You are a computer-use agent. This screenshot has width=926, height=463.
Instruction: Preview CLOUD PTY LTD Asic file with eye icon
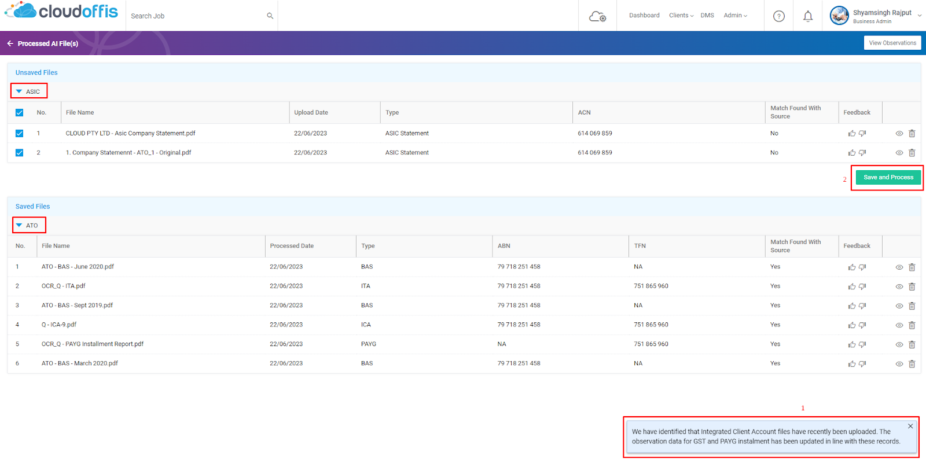coord(899,134)
